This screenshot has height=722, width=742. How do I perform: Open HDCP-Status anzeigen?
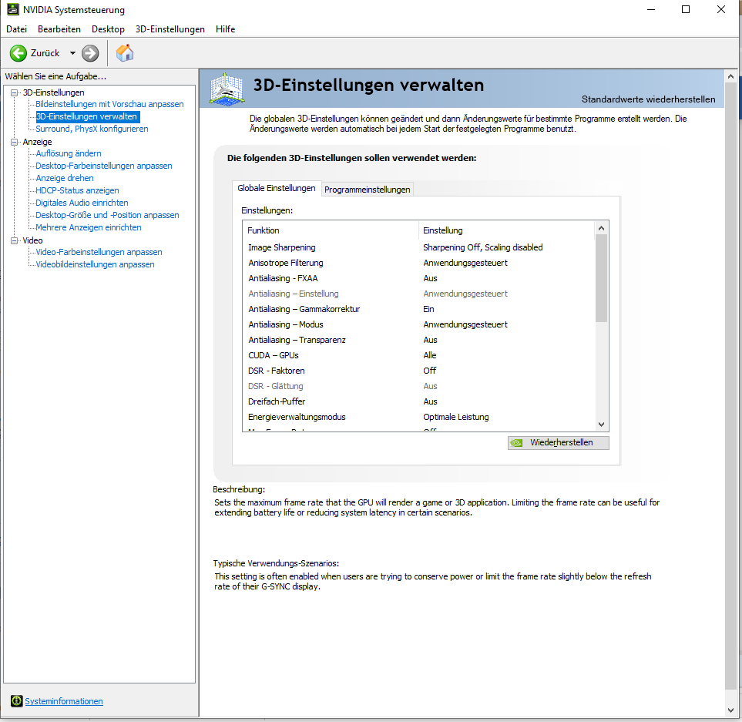click(x=78, y=190)
